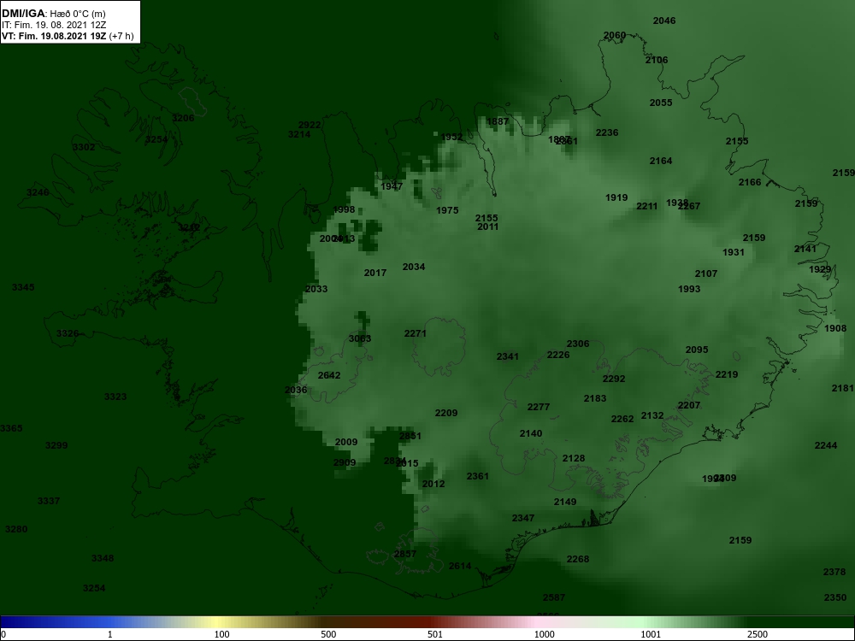This screenshot has width=855, height=641.
Task: Click the 2060 value on the map
Action: point(615,35)
